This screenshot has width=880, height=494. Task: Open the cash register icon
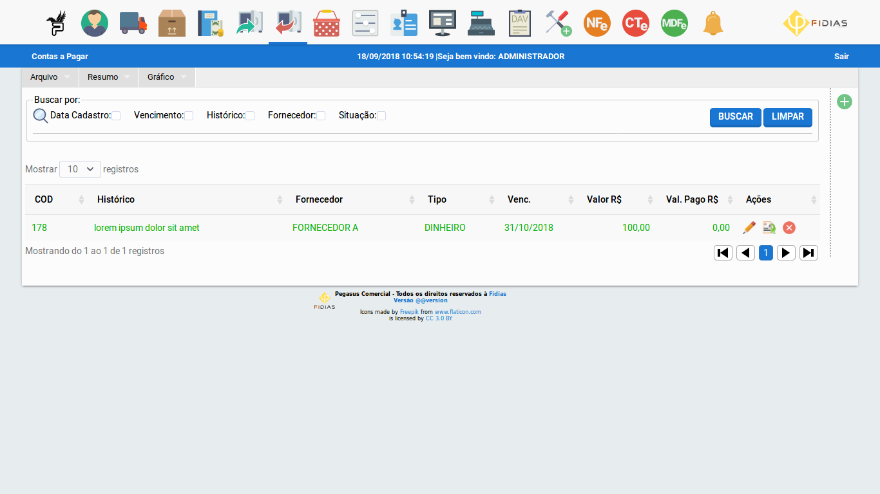[x=481, y=23]
